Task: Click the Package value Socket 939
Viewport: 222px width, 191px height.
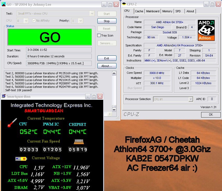Action: (170, 32)
